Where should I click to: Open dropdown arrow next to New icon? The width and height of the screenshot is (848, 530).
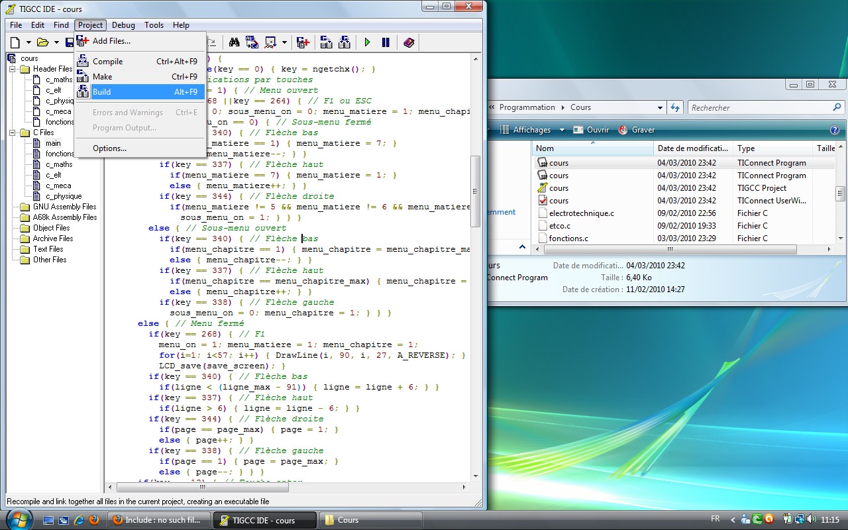click(x=28, y=42)
